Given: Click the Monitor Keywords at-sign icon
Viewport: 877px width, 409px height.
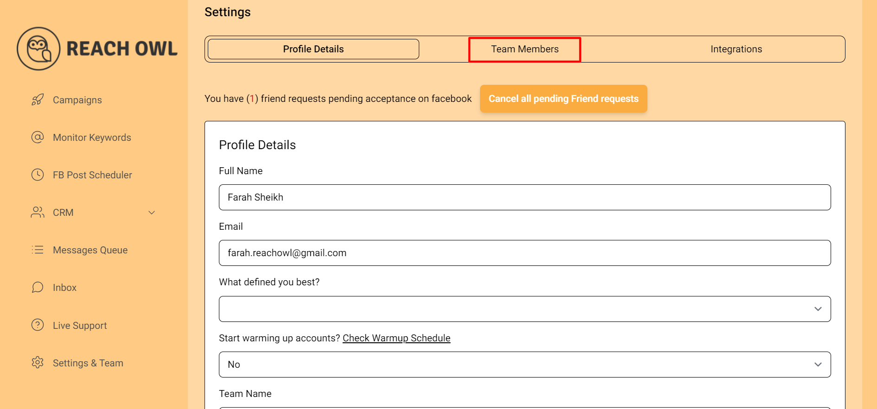Looking at the screenshot, I should [38, 137].
